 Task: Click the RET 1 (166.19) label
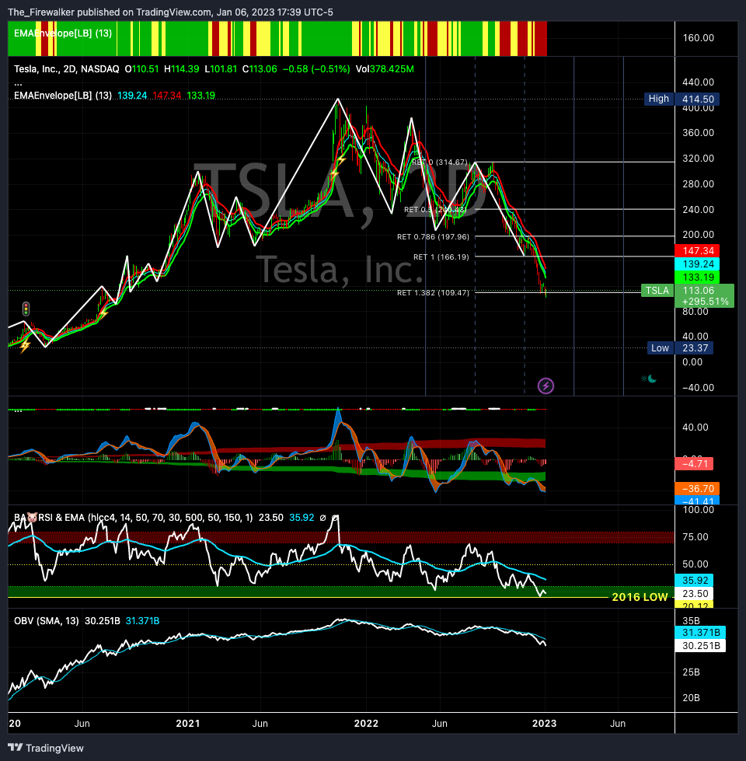tap(441, 257)
